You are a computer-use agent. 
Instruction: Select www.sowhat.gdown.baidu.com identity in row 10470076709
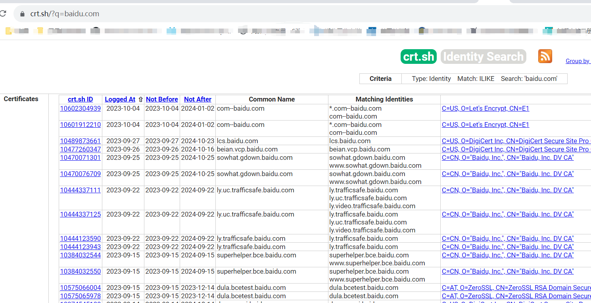(375, 182)
